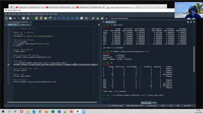Click the console's vertical scrollbar
Screen dimensions: 203x114
pos(194,59)
